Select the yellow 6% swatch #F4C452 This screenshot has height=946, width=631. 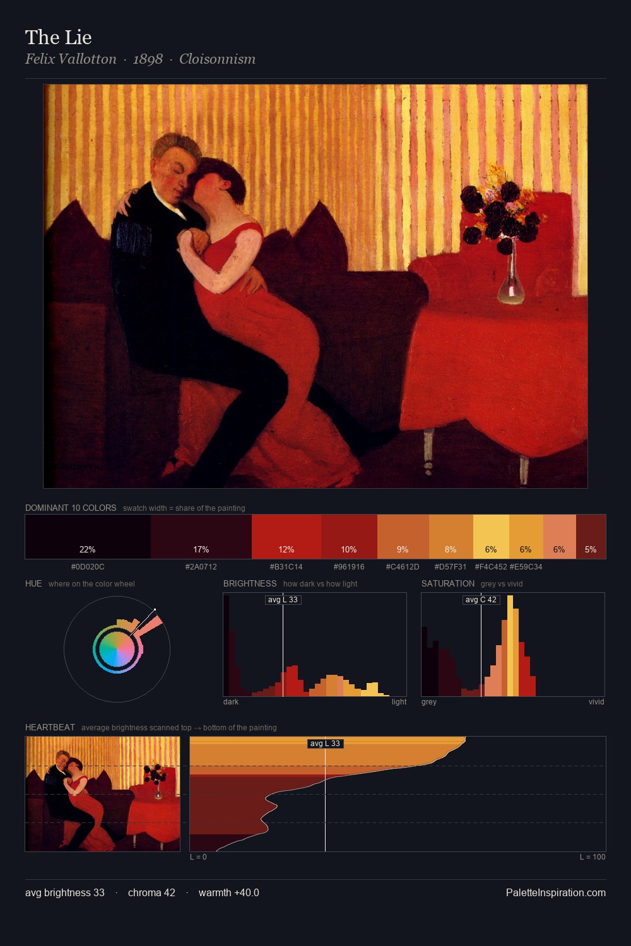491,537
